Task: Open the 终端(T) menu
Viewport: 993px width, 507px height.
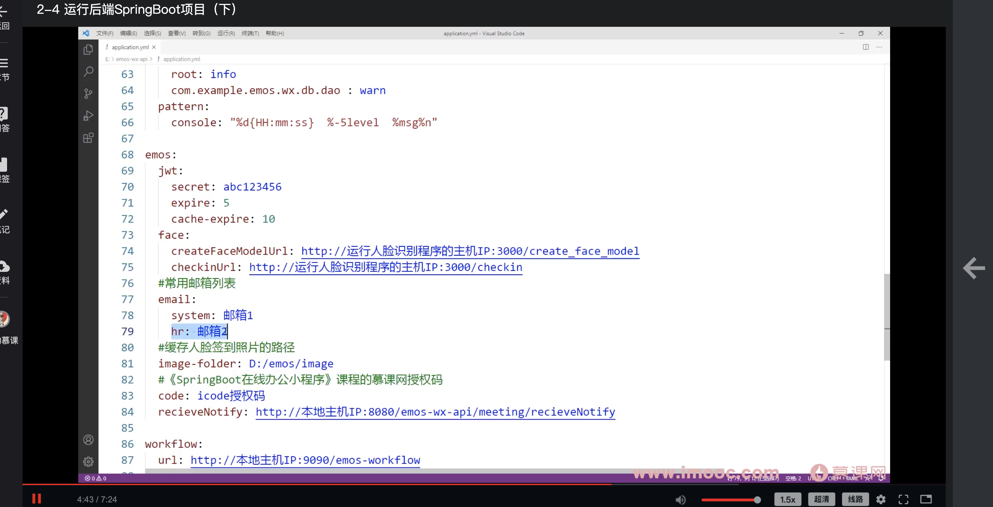Action: click(250, 33)
